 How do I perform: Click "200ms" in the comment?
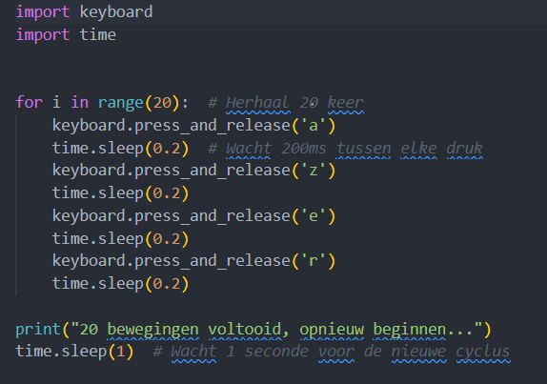(303, 149)
